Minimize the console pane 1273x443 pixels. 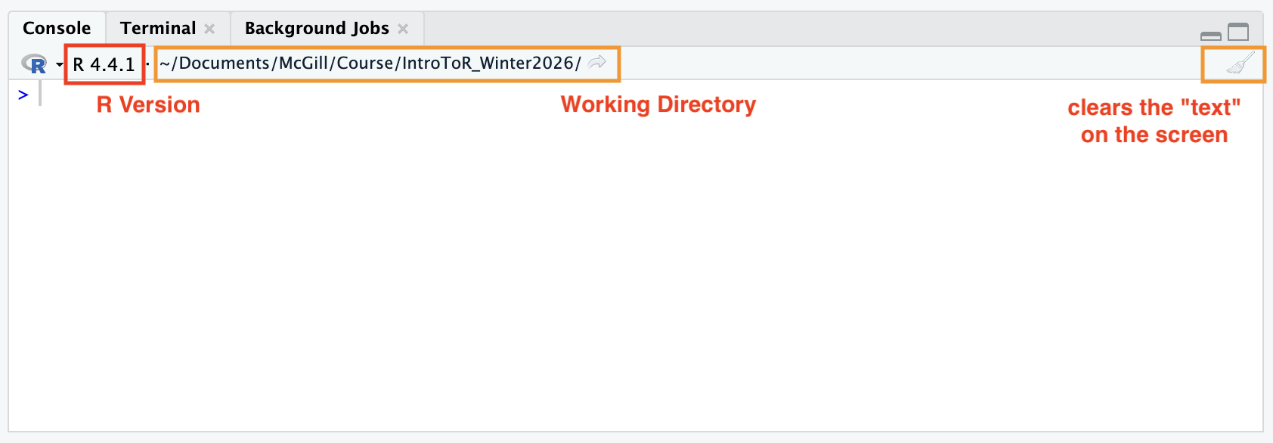(x=1210, y=36)
